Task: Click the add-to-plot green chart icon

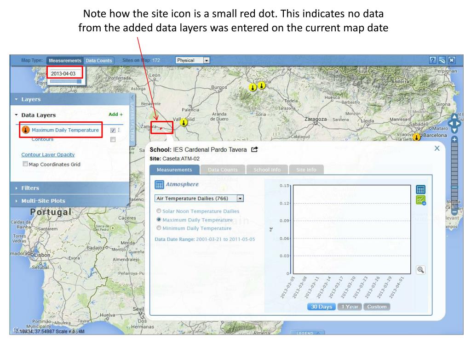Action: pos(420,200)
